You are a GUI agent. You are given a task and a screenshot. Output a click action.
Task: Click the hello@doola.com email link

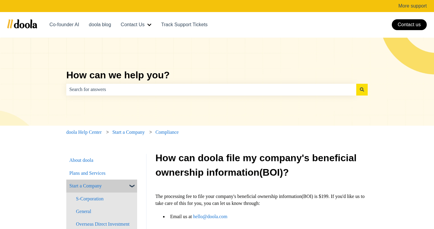210,217
